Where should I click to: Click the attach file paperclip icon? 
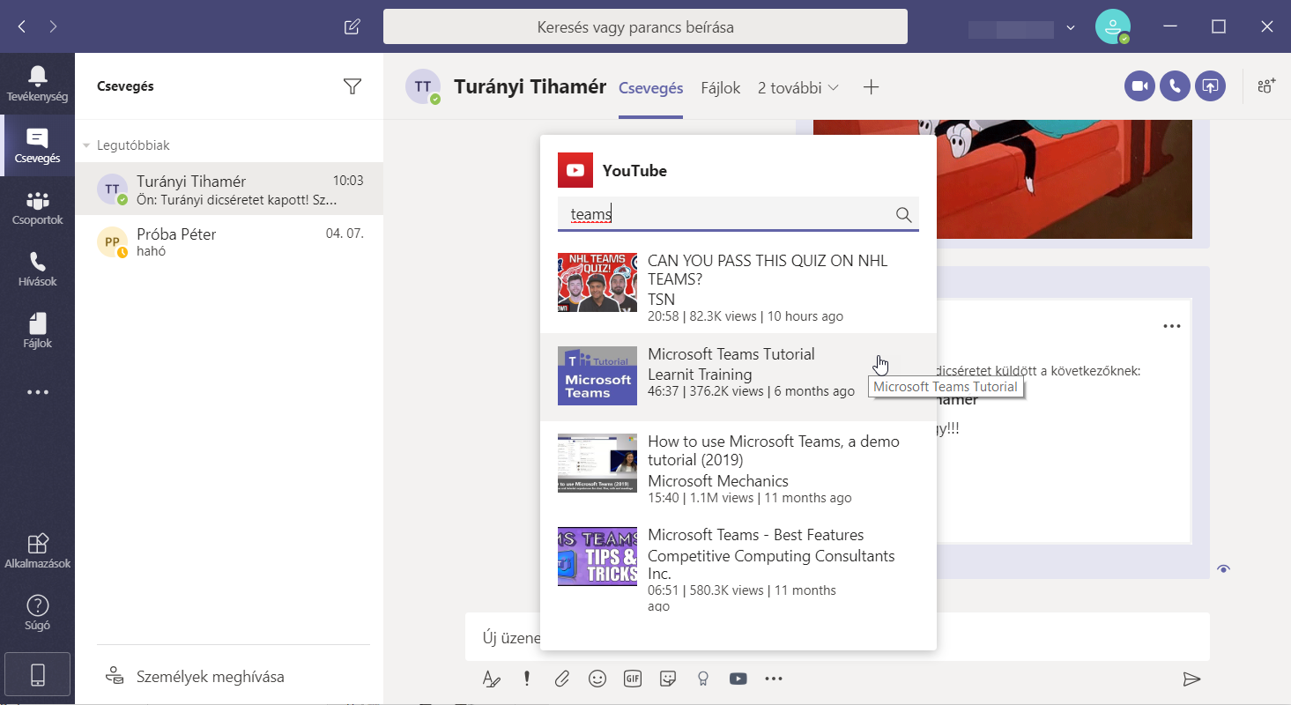pos(562,679)
